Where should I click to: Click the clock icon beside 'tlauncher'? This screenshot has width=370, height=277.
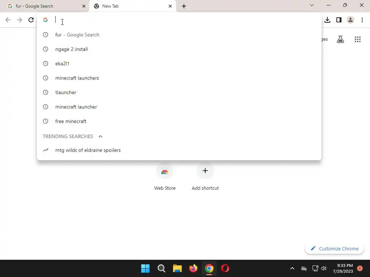[46, 92]
